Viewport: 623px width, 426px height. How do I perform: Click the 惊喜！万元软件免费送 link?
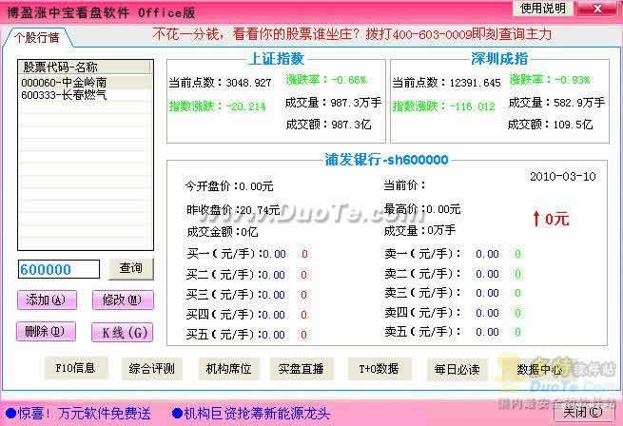[78, 414]
